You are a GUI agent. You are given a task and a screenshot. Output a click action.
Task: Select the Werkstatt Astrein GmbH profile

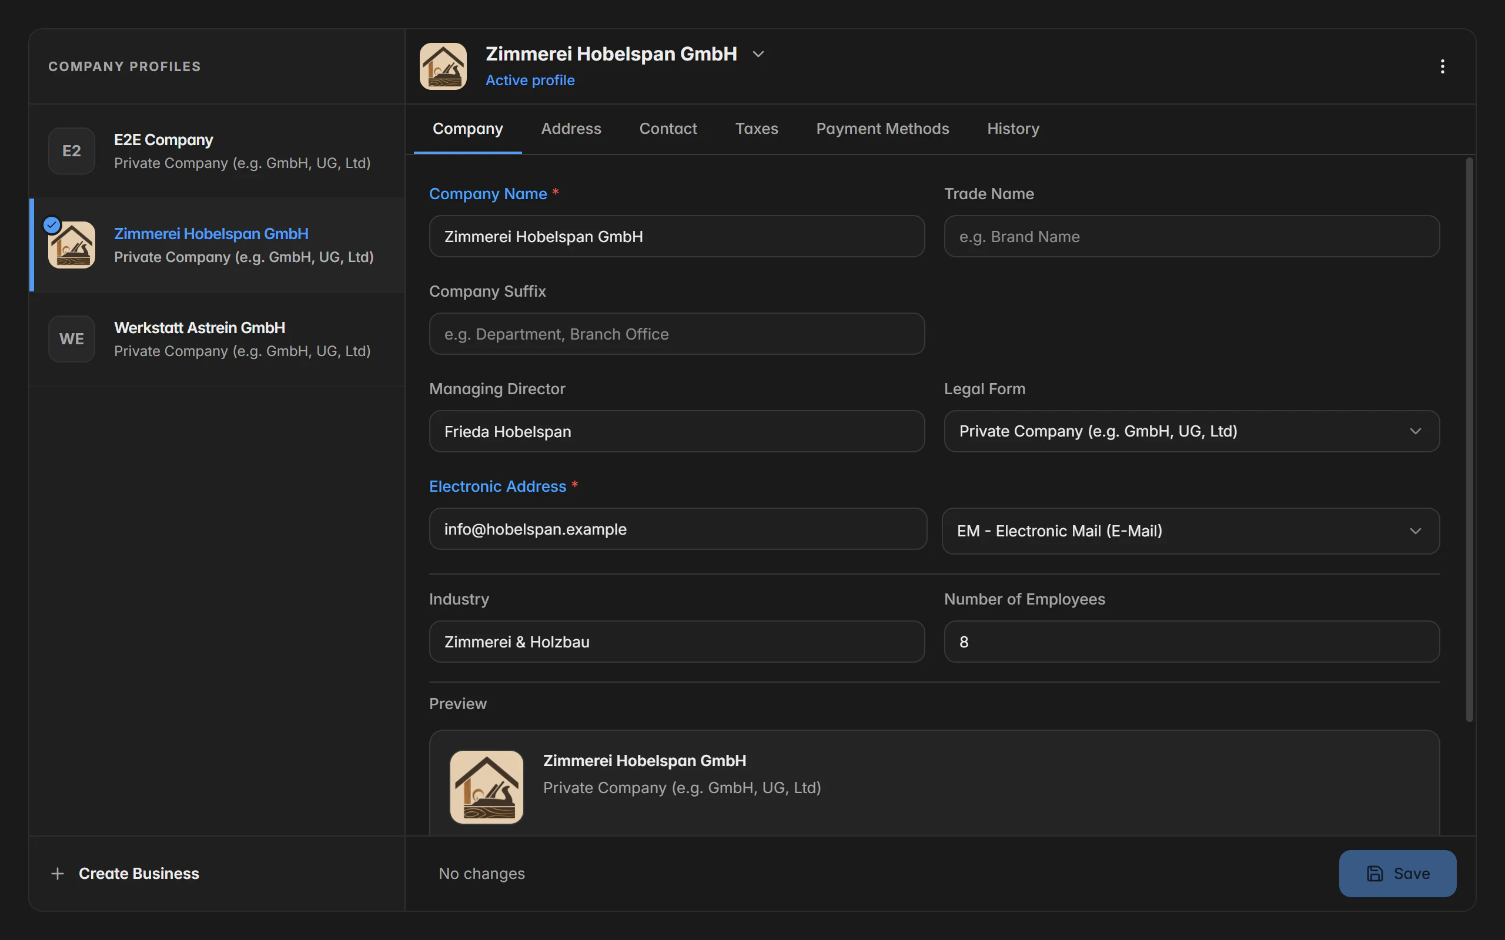coord(218,339)
